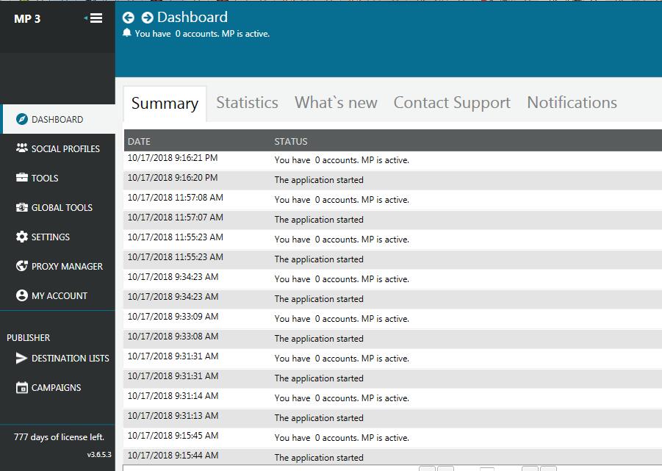
Task: Click the forward arrow next to Dashboard
Action: pos(147,18)
